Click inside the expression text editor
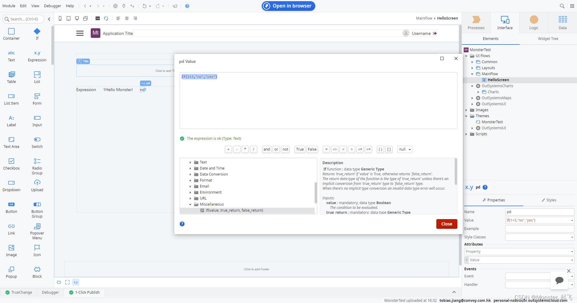Screen dimensions: 577x303 point(318,100)
